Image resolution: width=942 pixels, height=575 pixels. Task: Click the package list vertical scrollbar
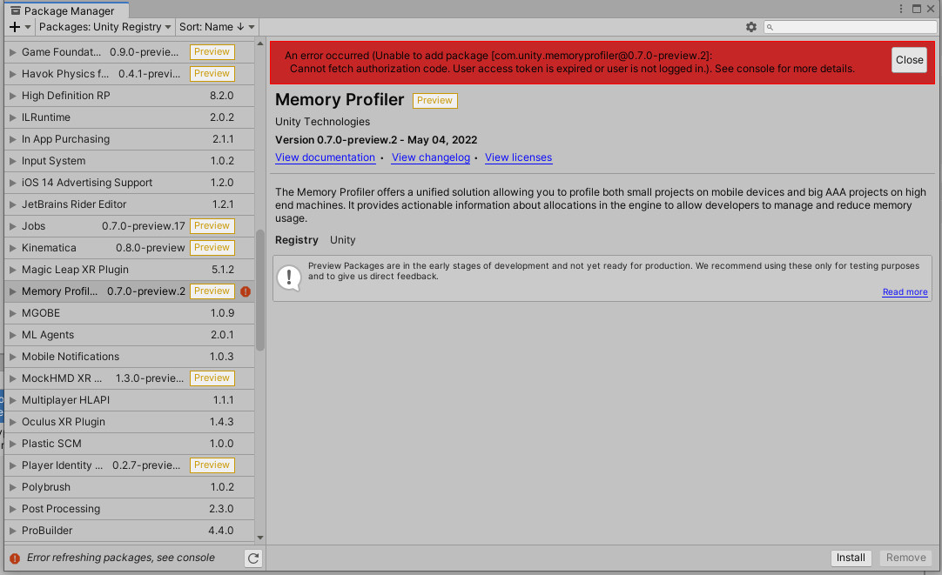(x=260, y=287)
